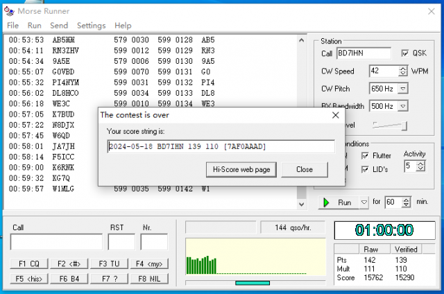
Task: Click the Morse Runner app icon in title bar
Action: (9, 11)
